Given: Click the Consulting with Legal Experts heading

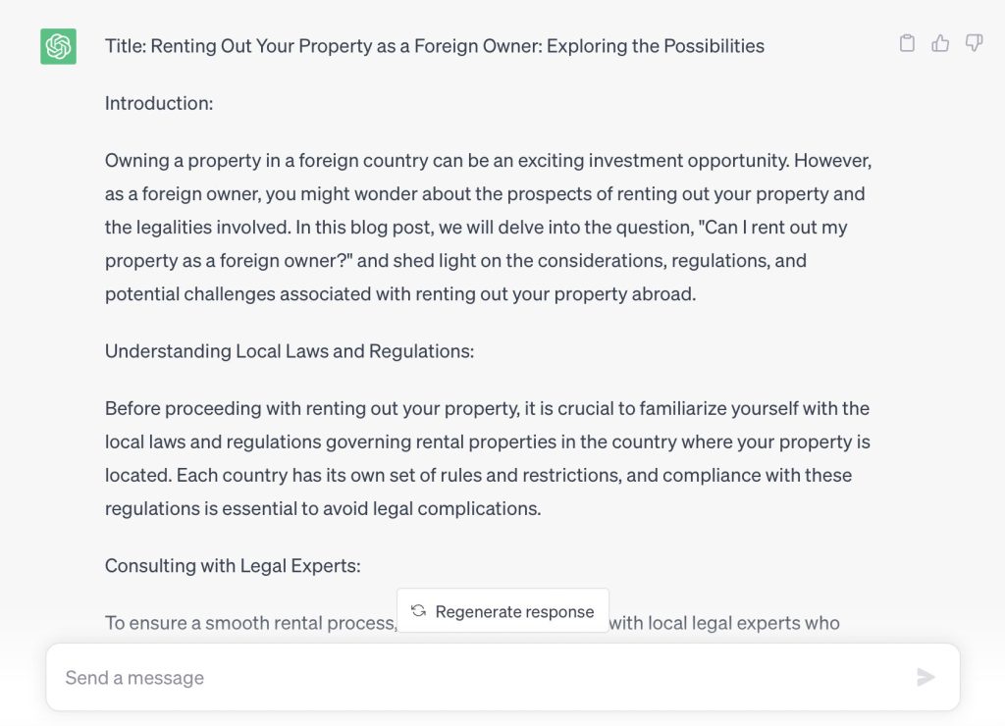Looking at the screenshot, I should coord(233,566).
